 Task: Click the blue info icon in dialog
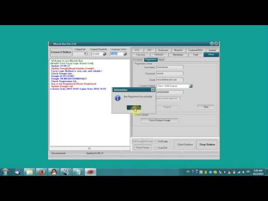(118, 98)
